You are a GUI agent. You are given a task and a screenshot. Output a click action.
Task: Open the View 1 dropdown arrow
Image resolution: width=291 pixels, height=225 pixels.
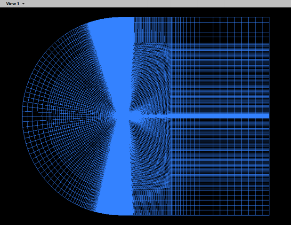pos(24,4)
